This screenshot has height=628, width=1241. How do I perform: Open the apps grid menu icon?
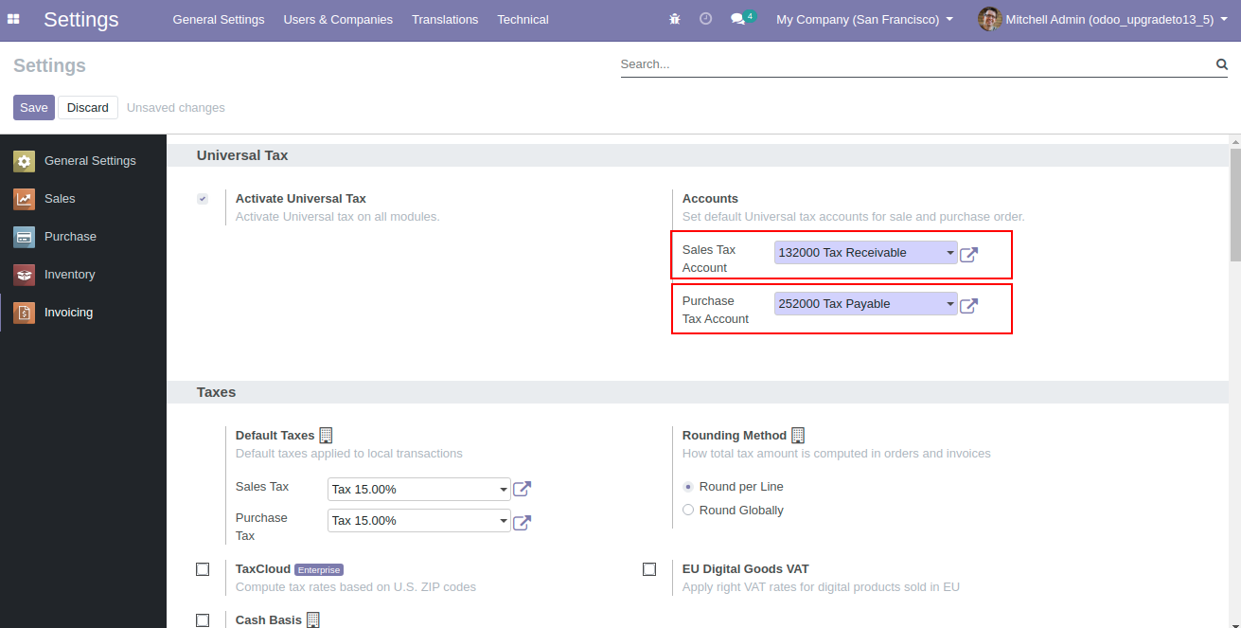pyautogui.click(x=13, y=19)
